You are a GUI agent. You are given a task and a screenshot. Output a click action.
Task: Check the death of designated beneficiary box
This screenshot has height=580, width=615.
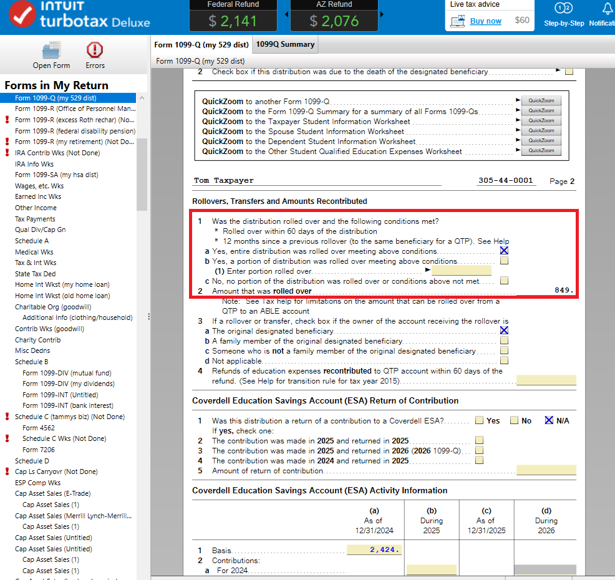pos(569,72)
